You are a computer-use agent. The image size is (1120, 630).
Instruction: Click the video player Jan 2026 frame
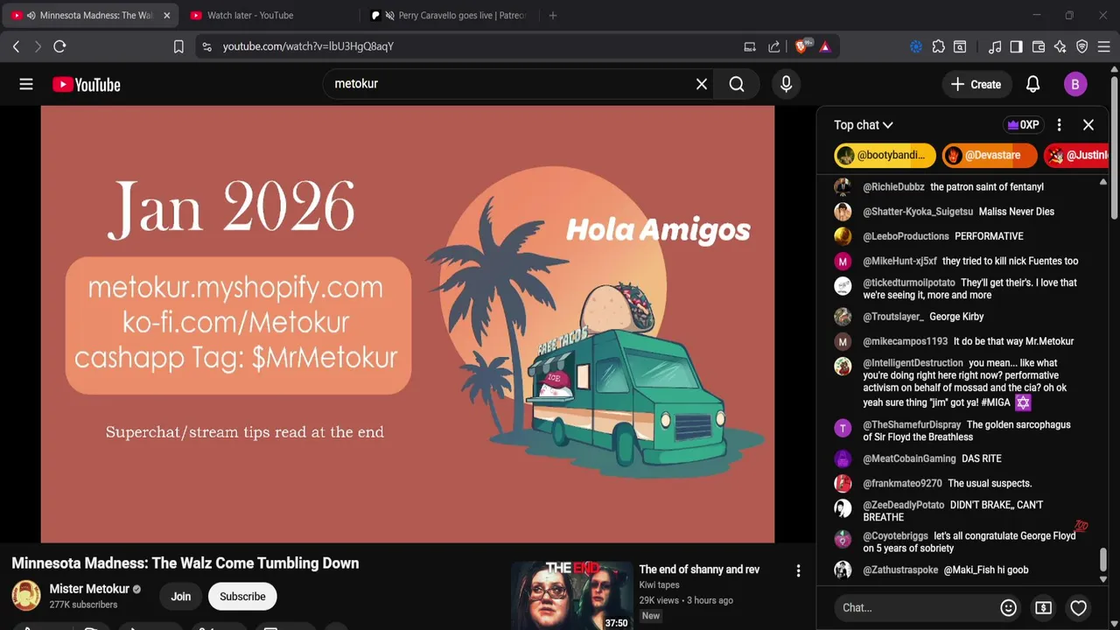(x=408, y=324)
